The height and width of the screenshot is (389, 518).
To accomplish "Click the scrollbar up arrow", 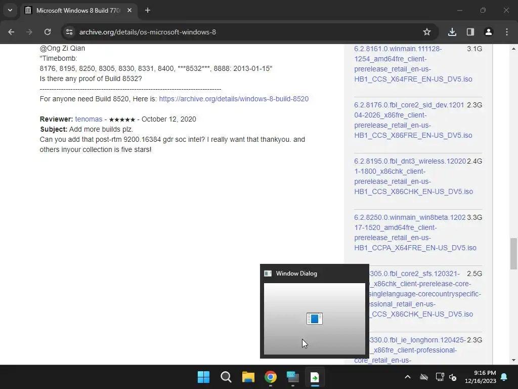I will pos(514,49).
